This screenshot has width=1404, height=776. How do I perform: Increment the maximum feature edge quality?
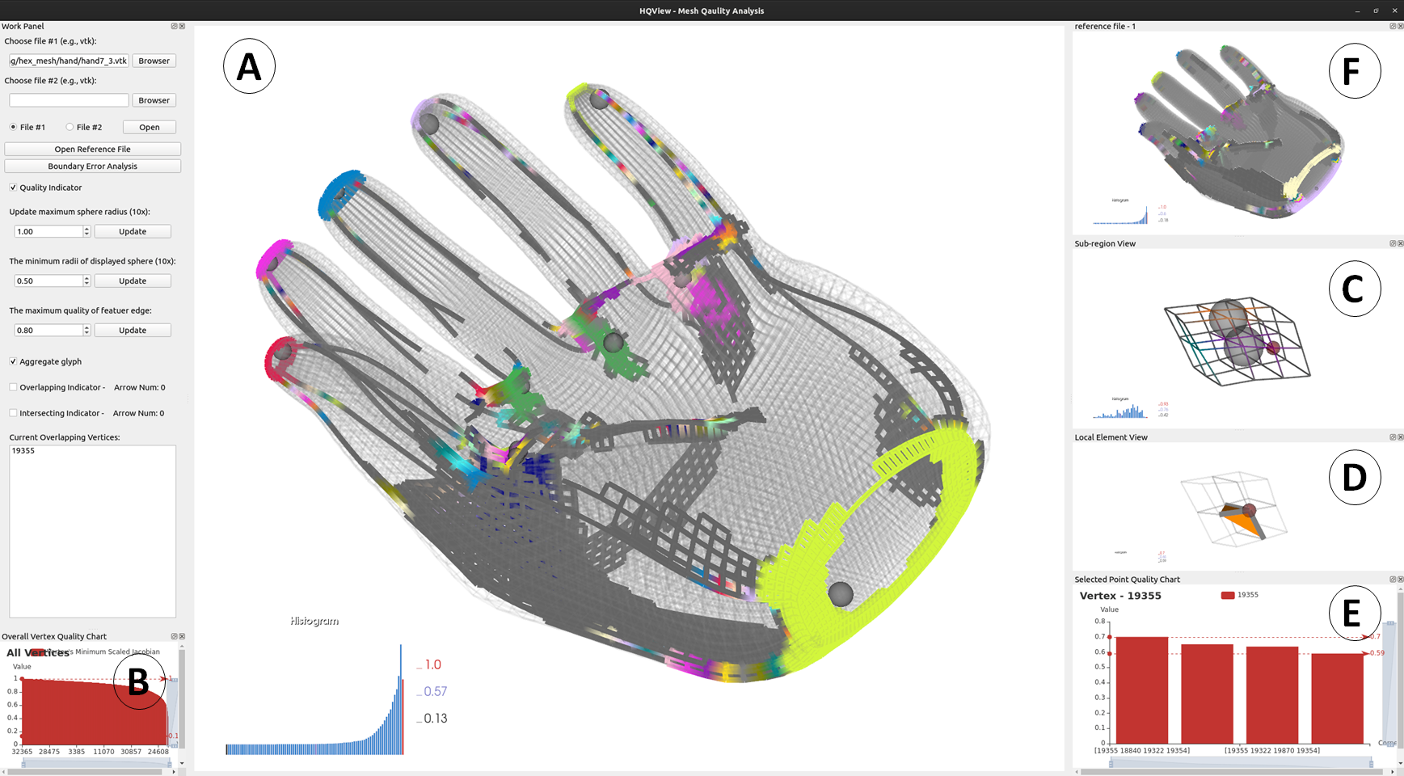click(86, 327)
